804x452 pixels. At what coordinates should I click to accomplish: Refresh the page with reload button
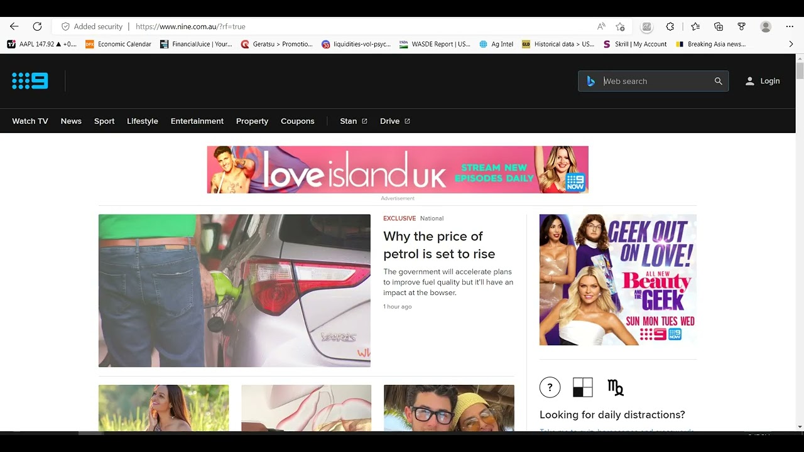[x=37, y=26]
